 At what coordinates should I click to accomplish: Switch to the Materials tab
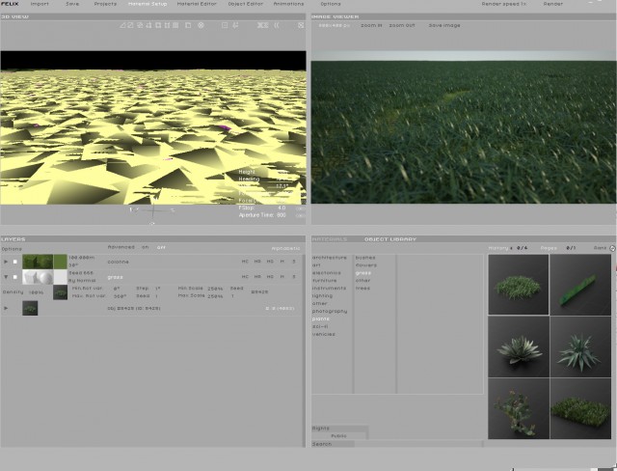coord(330,239)
